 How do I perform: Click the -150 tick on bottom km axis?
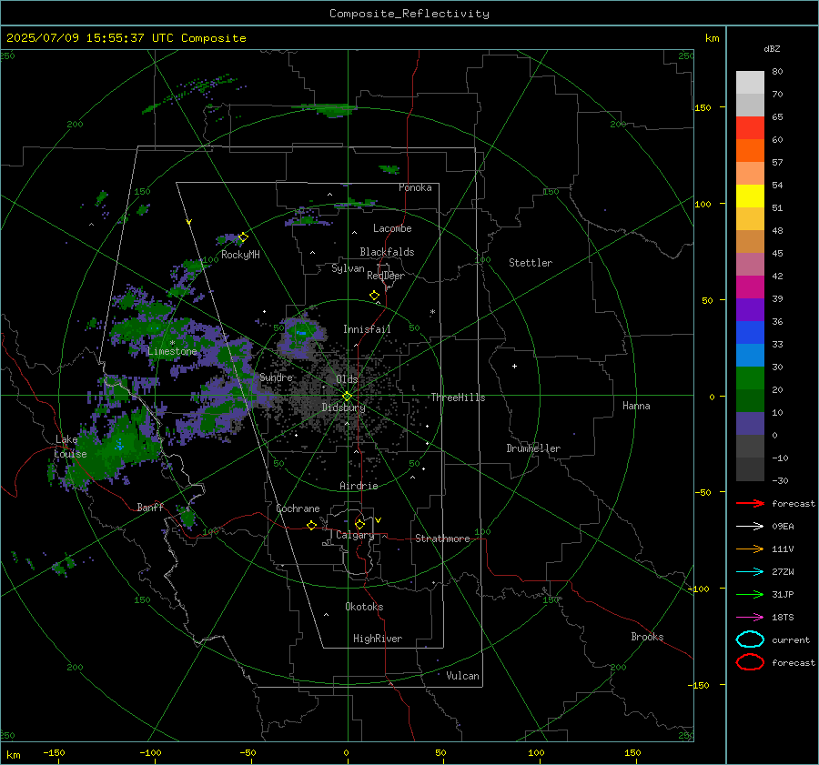pos(54,752)
